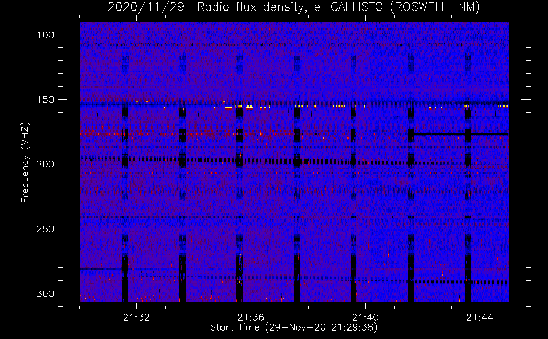Click the time tick label '21:44'
548x339 pixels.
tap(480, 318)
